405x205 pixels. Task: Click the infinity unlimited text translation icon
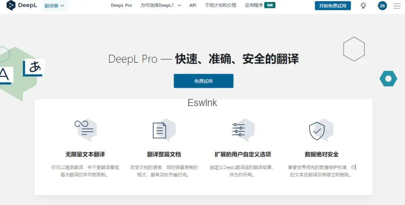click(84, 129)
